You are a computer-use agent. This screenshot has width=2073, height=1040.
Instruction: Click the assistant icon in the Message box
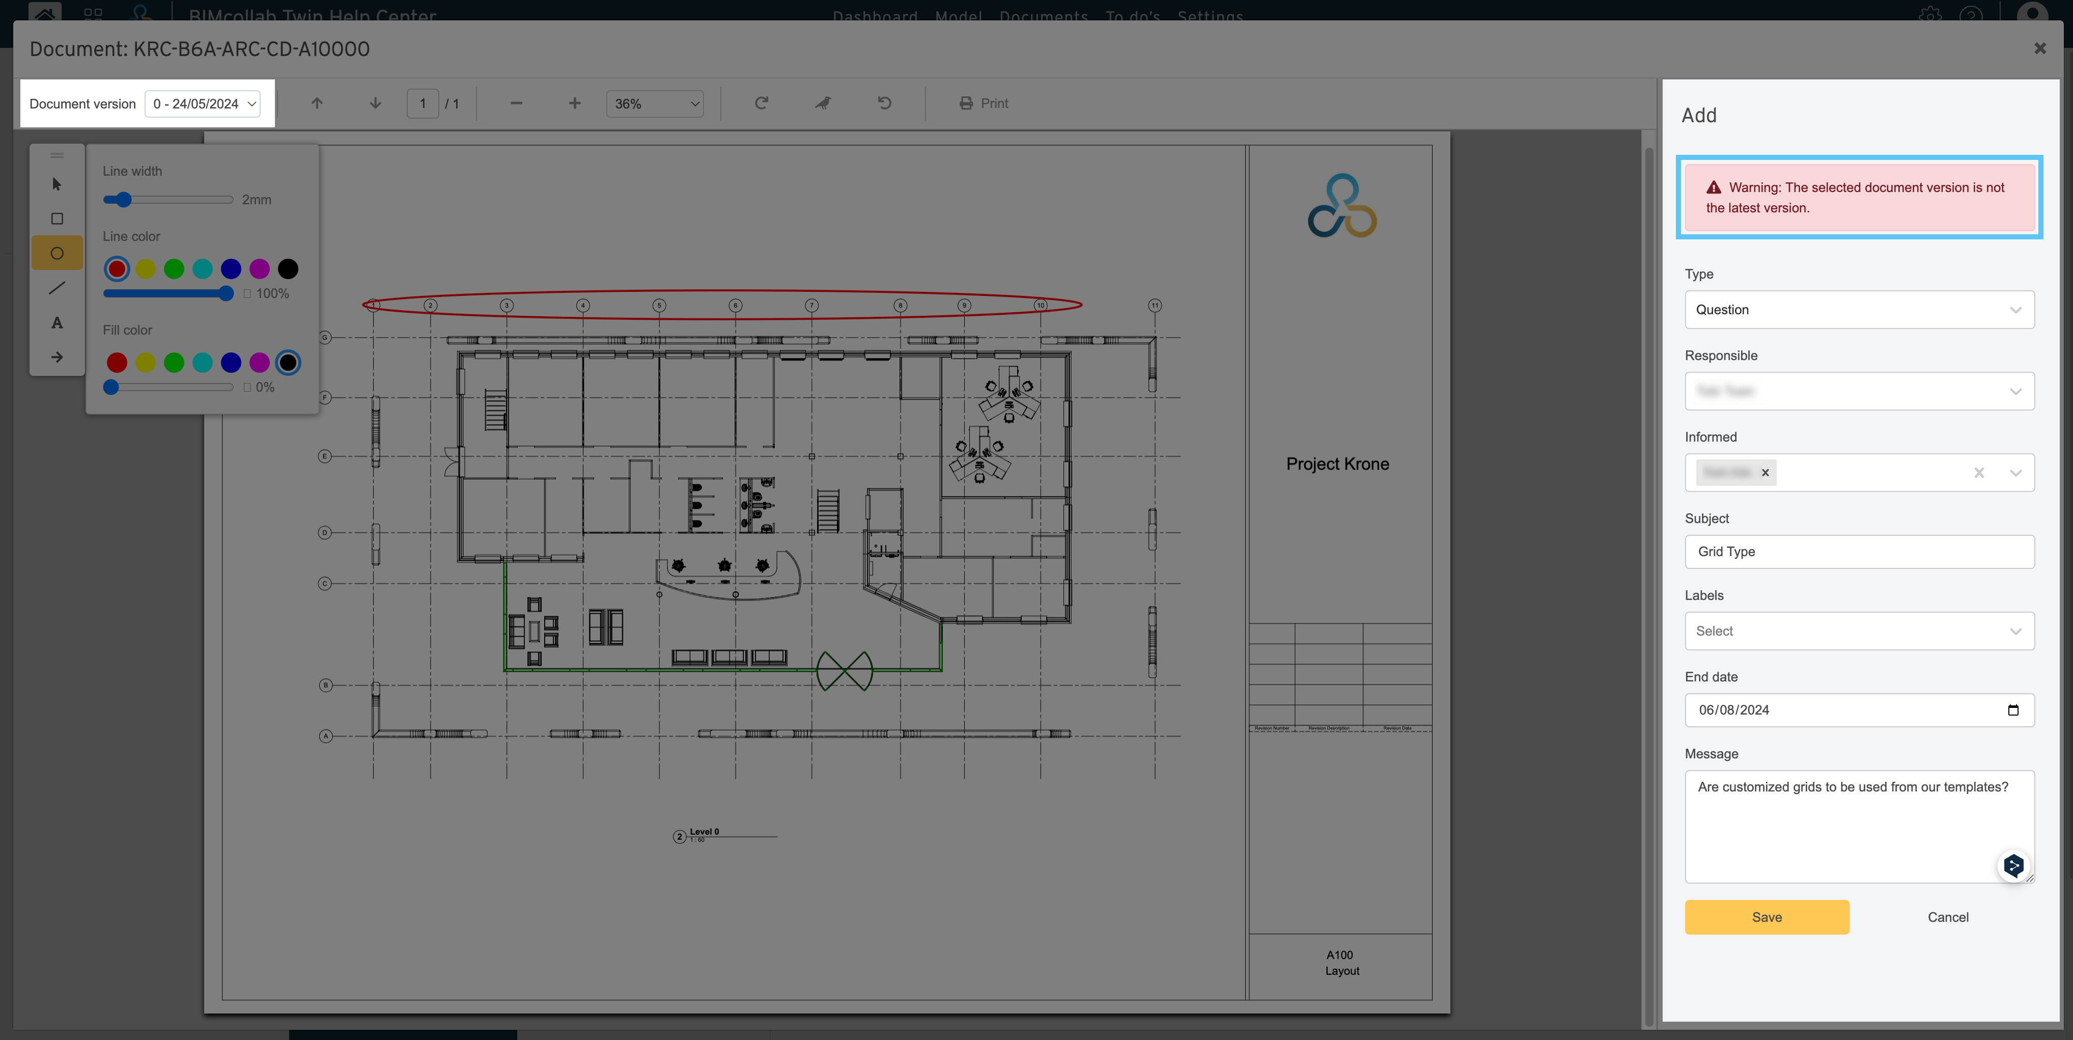pos(2013,865)
